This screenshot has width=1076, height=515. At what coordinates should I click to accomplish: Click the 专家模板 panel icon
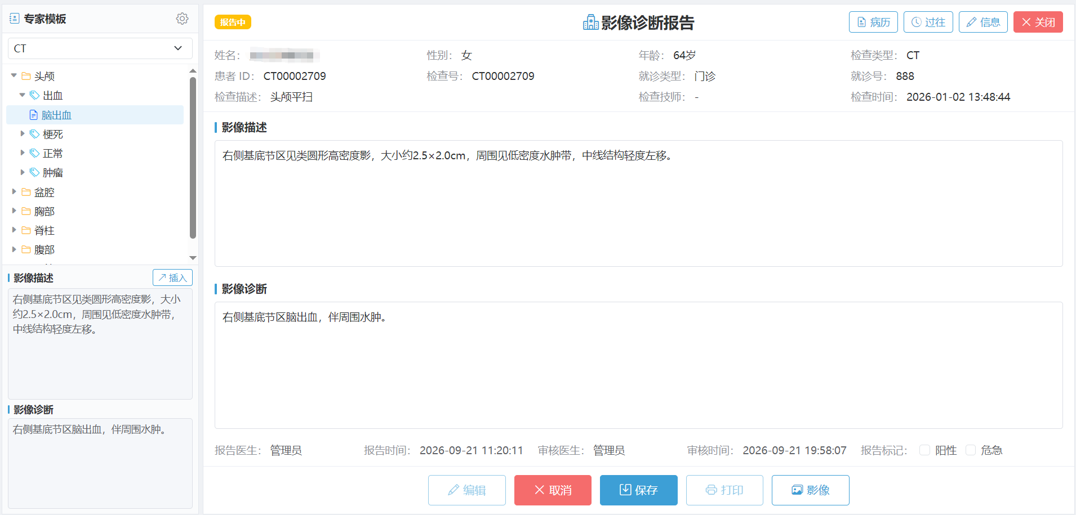click(14, 19)
